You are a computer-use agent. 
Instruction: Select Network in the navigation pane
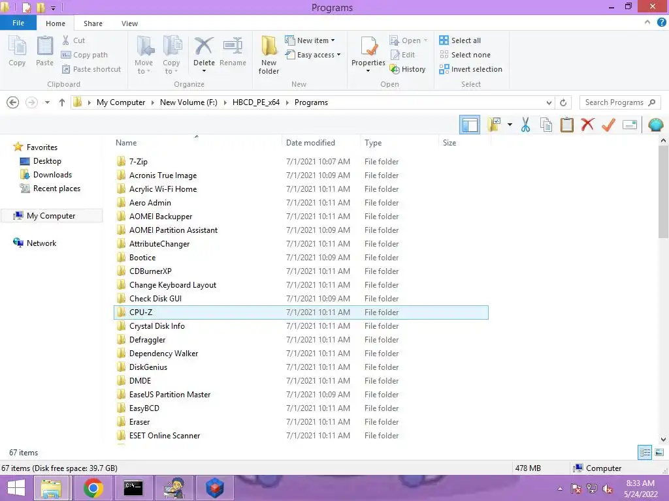[35, 243]
